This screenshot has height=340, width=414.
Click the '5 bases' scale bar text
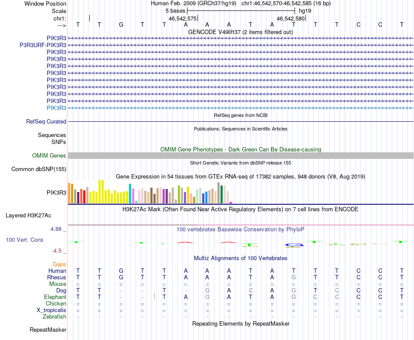click(x=175, y=11)
